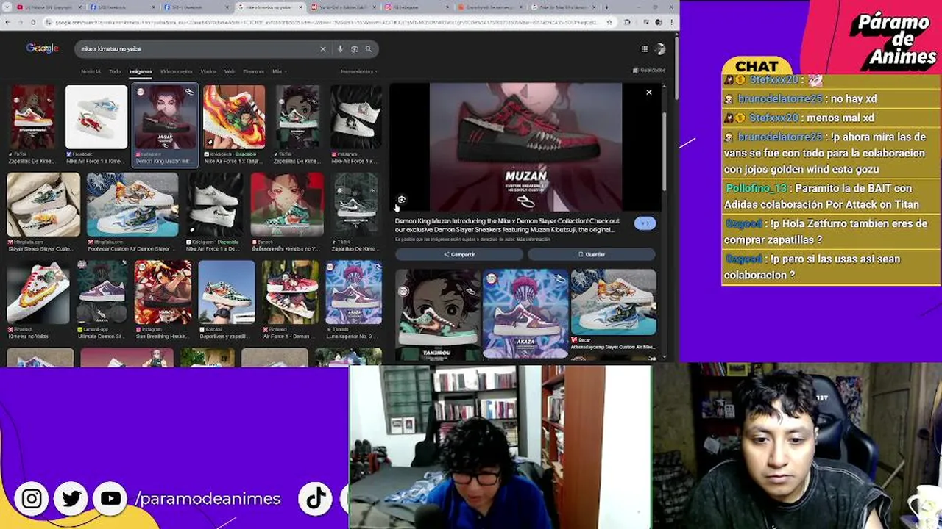
Task: Select the Todo search tab
Action: click(115, 71)
